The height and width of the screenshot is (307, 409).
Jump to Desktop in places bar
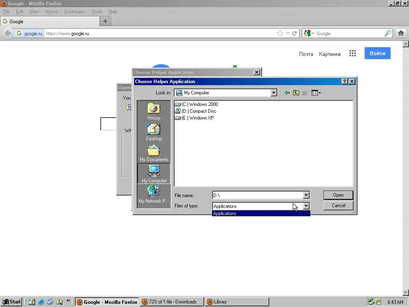[154, 132]
